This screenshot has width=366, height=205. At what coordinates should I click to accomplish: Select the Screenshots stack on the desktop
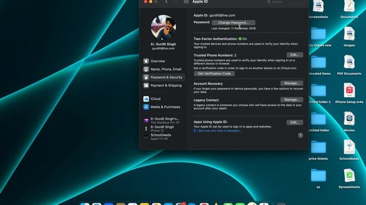pyautogui.click(x=318, y=9)
